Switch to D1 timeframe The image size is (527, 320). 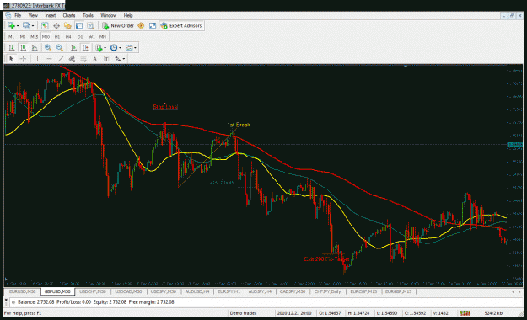(80, 36)
